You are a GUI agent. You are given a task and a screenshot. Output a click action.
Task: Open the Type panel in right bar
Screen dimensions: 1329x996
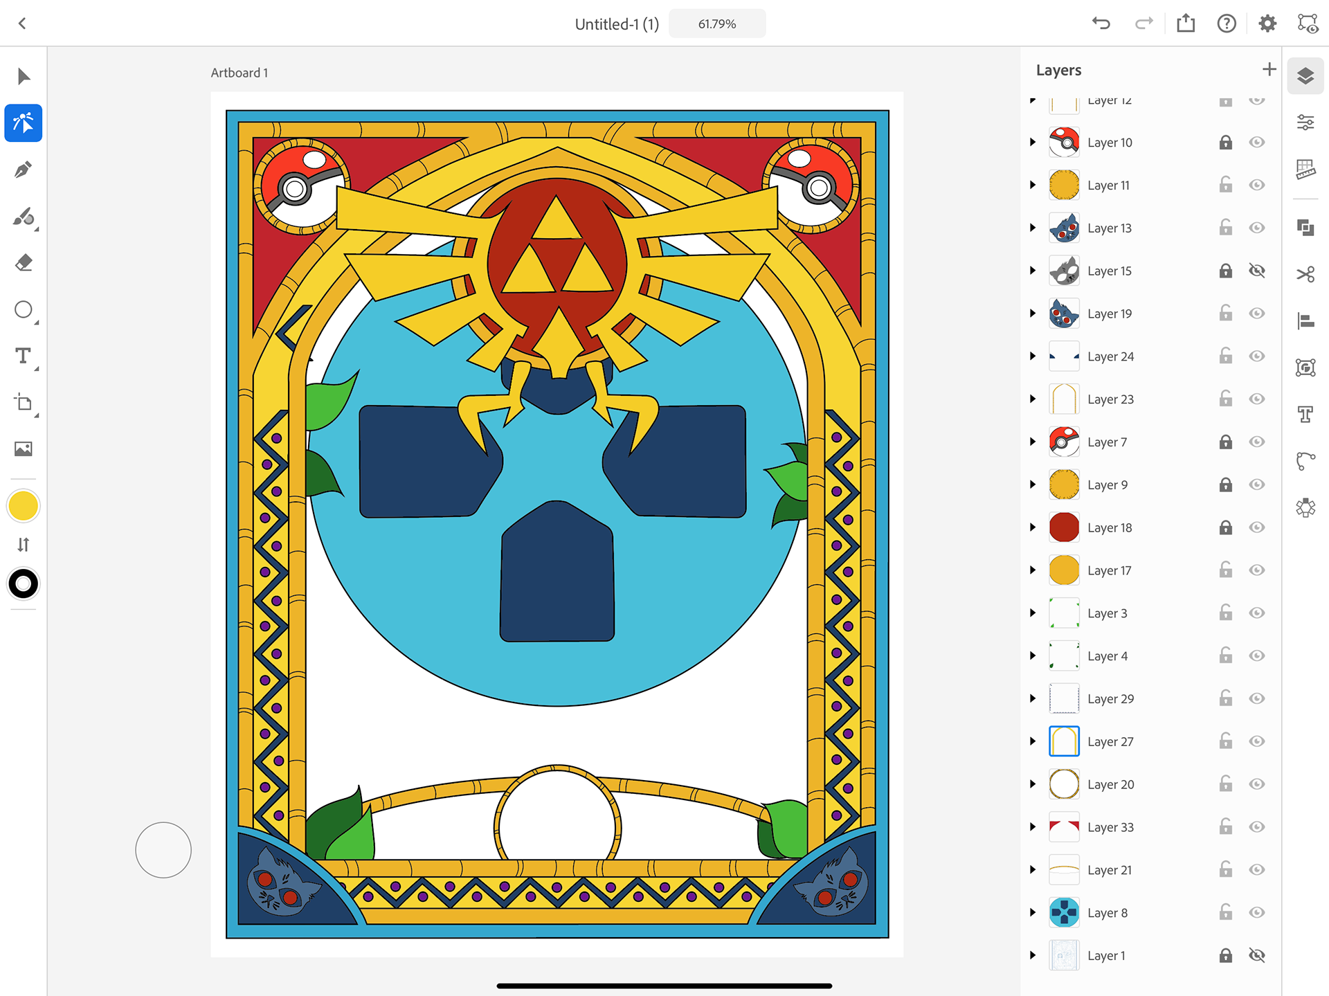[x=1305, y=414]
